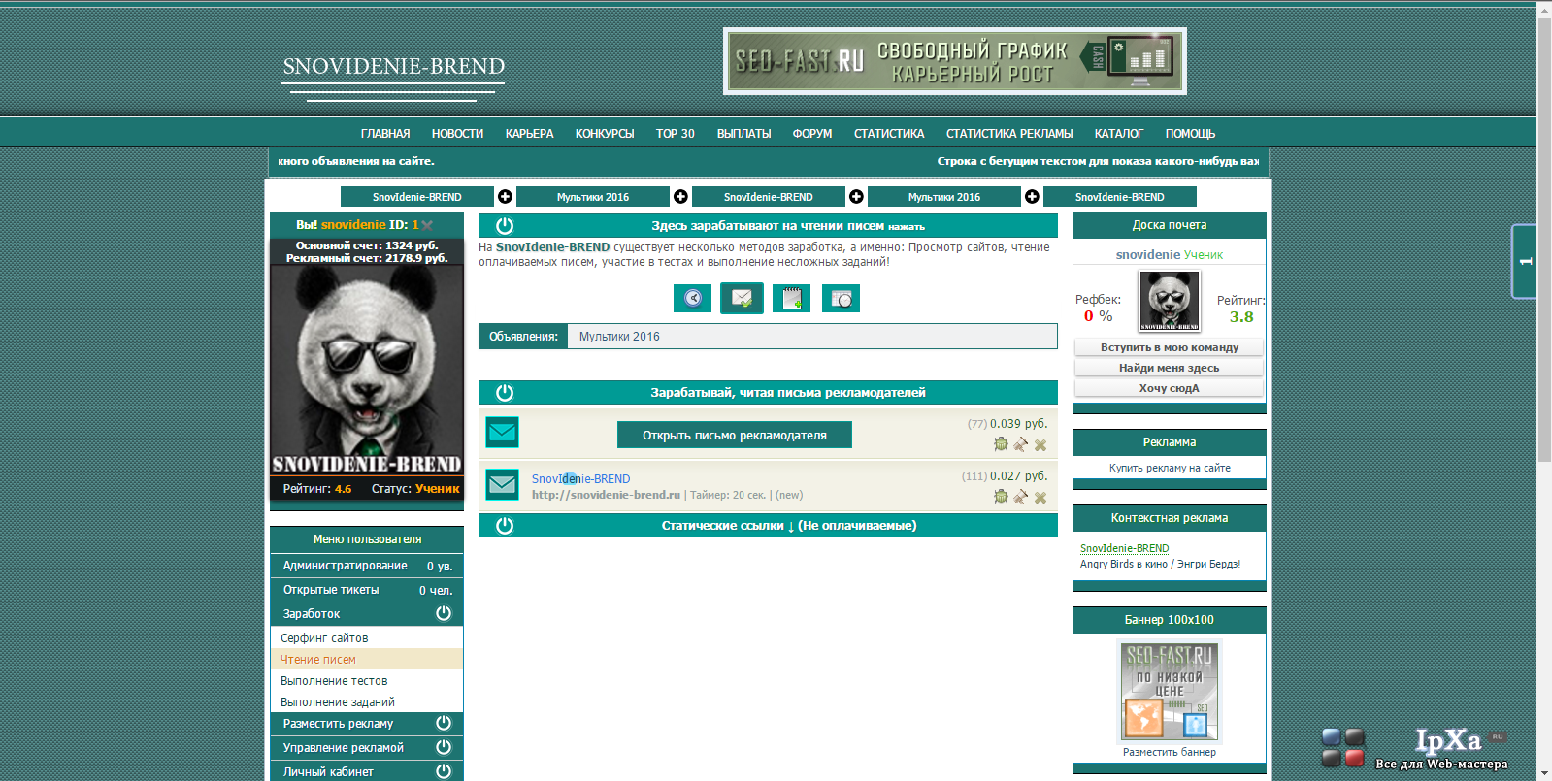Screen dimensions: 1552x781
Task: Click the scrollbar down arrow
Action: pos(1544,773)
